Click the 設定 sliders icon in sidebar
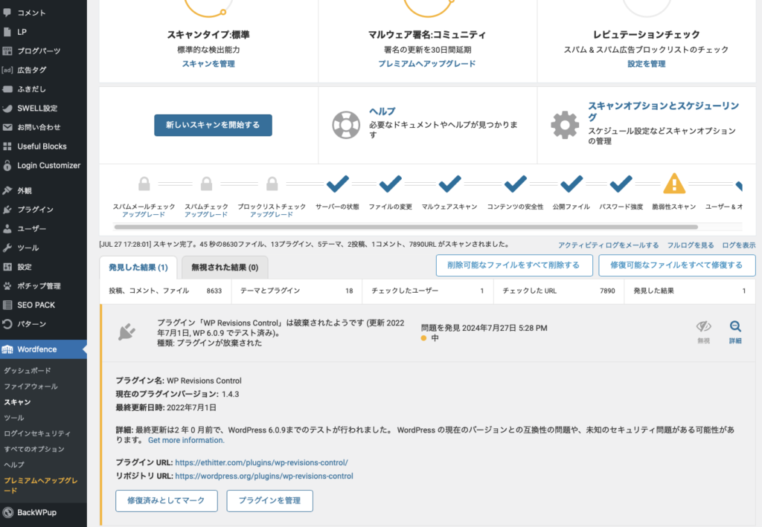 click(7, 267)
